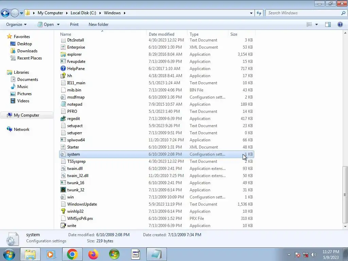Select the mib.bin file

pos(74,90)
